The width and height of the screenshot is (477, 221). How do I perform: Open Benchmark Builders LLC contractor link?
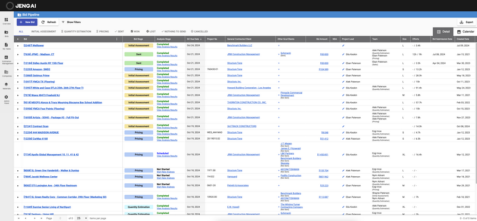click(x=240, y=45)
